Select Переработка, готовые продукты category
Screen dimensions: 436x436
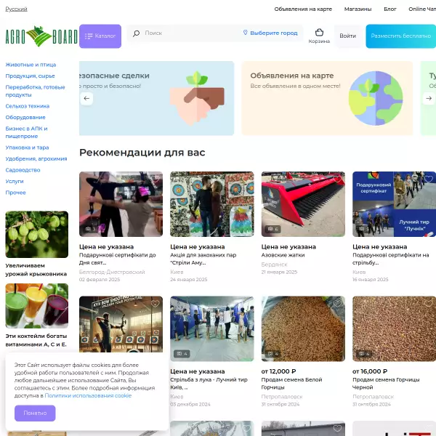(35, 91)
